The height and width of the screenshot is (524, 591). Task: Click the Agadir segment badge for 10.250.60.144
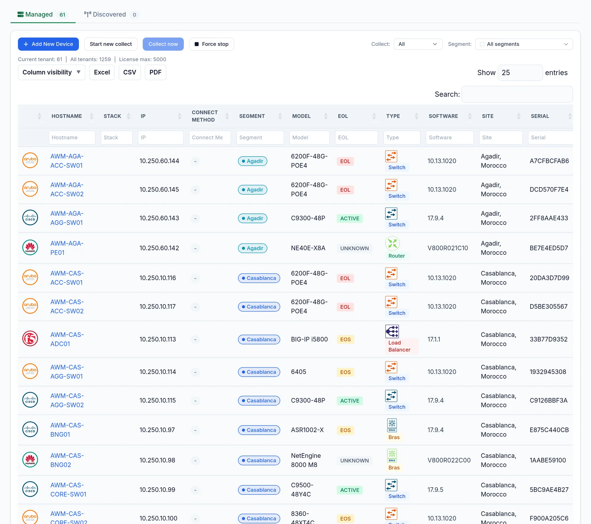(x=253, y=161)
